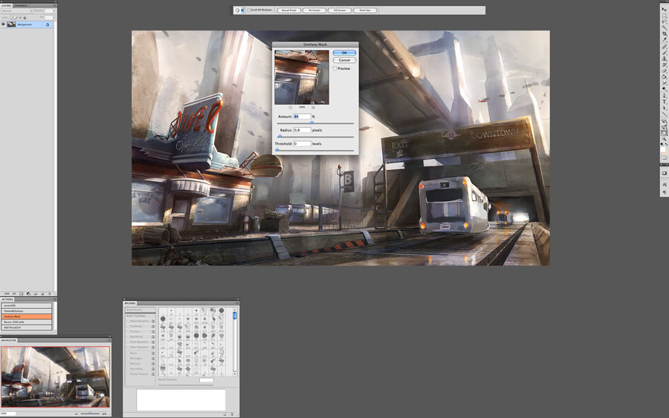
Task: Select the Layers tab
Action: [x=7, y=5]
